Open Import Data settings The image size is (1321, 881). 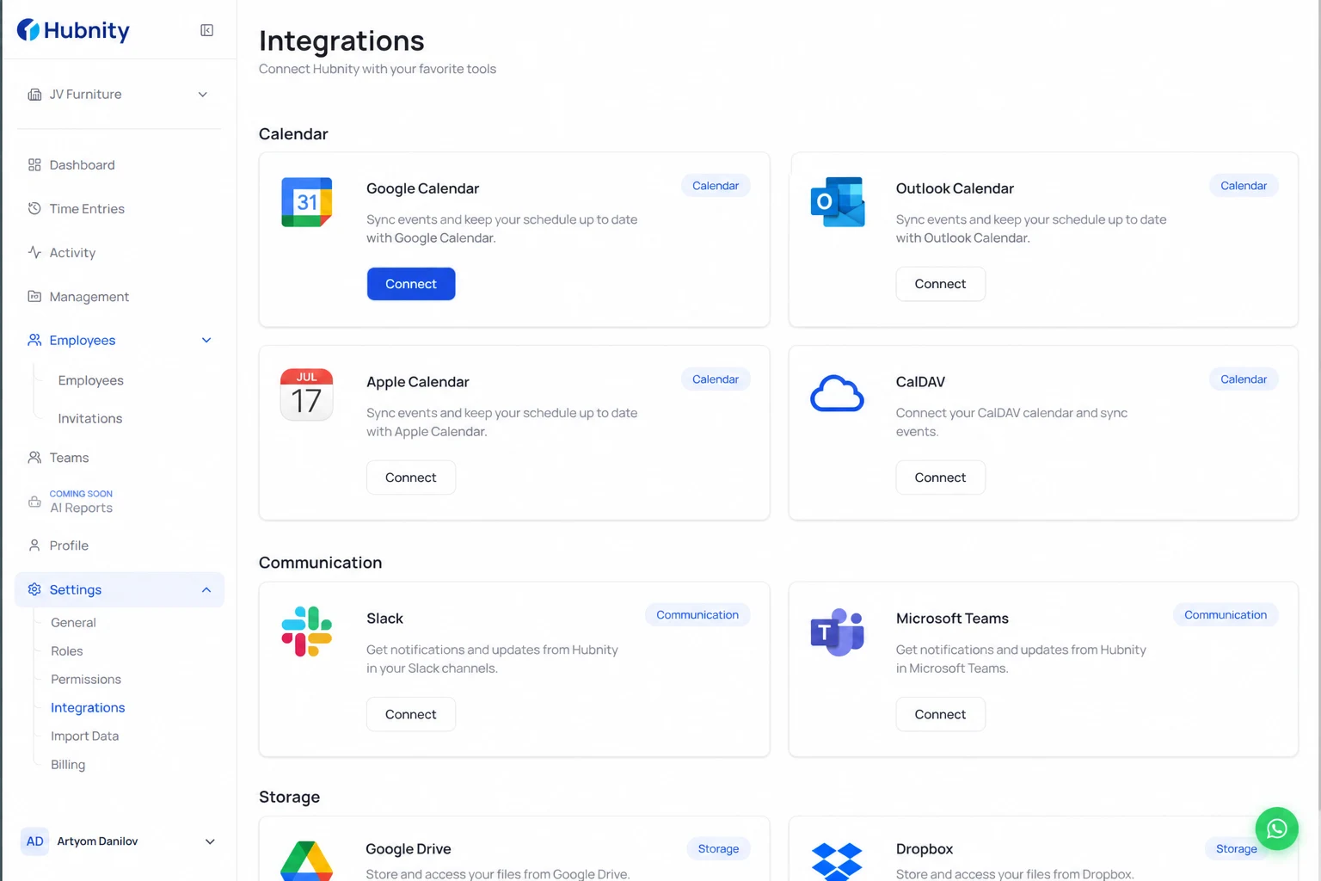tap(84, 736)
